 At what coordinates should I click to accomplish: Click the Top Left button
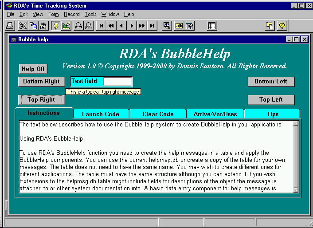[x=271, y=100]
